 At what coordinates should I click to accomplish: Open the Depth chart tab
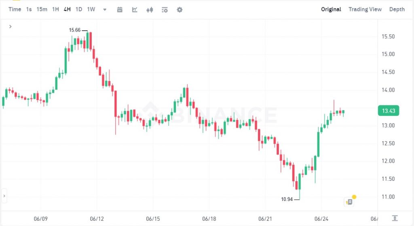(397, 9)
